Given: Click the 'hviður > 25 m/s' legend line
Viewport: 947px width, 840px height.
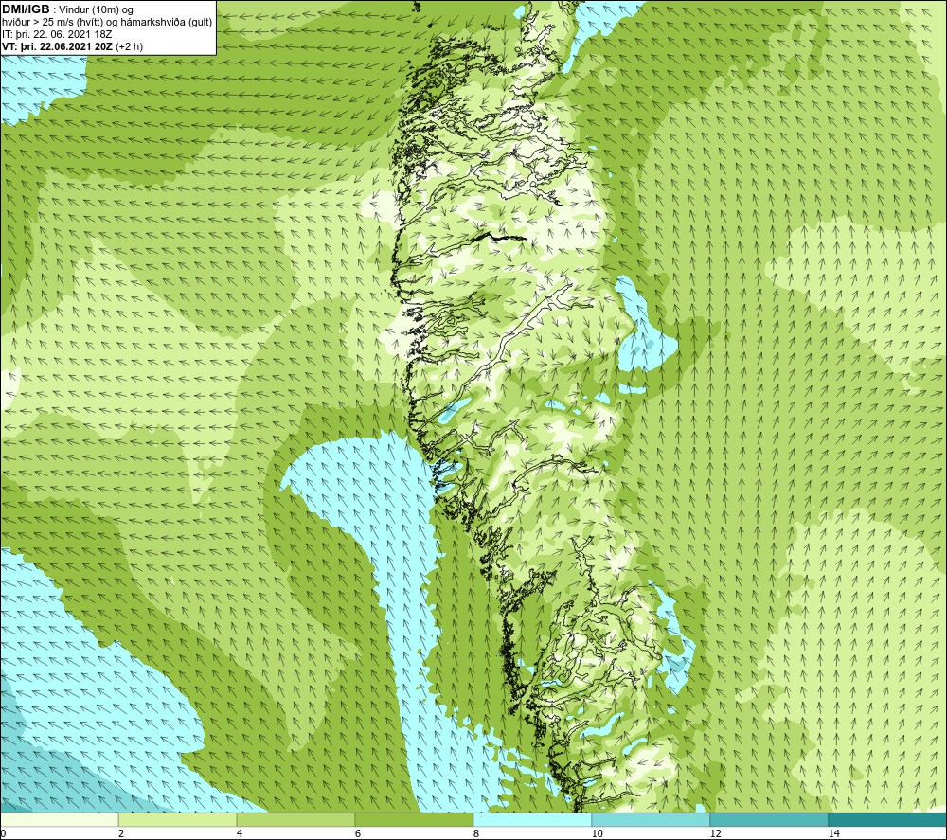Looking at the screenshot, I should (107, 23).
